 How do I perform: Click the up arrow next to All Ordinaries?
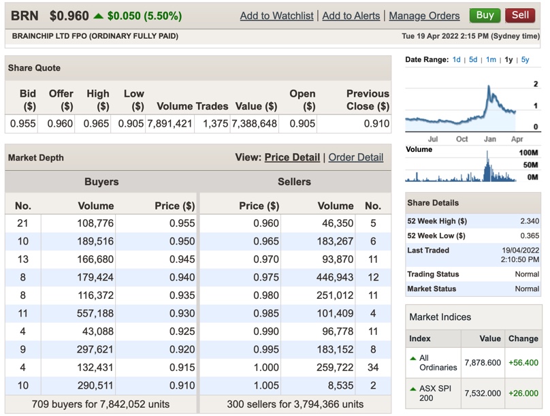click(413, 358)
